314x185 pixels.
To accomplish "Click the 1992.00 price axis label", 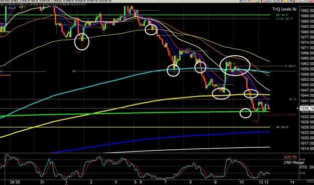I will [307, 11].
